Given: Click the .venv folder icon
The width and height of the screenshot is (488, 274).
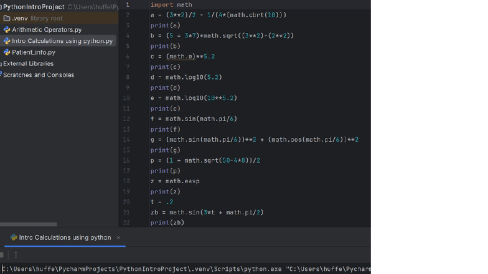Looking at the screenshot, I should [7, 19].
